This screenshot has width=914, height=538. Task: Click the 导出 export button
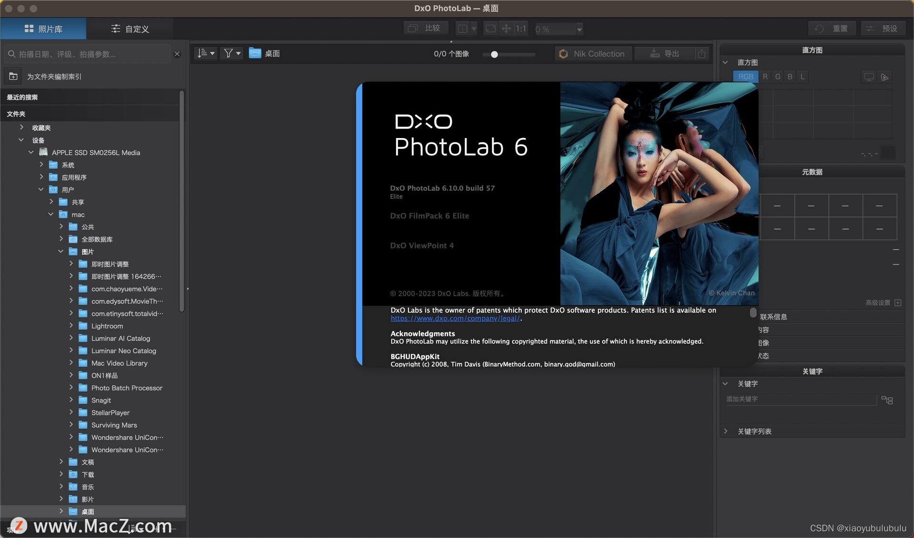pyautogui.click(x=665, y=54)
